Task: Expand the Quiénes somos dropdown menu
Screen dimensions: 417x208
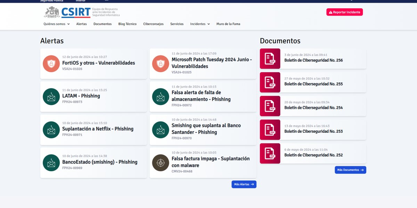Action: point(56,24)
